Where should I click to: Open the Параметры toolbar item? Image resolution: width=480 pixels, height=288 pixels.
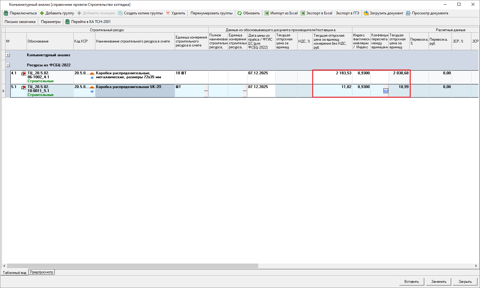(51, 22)
